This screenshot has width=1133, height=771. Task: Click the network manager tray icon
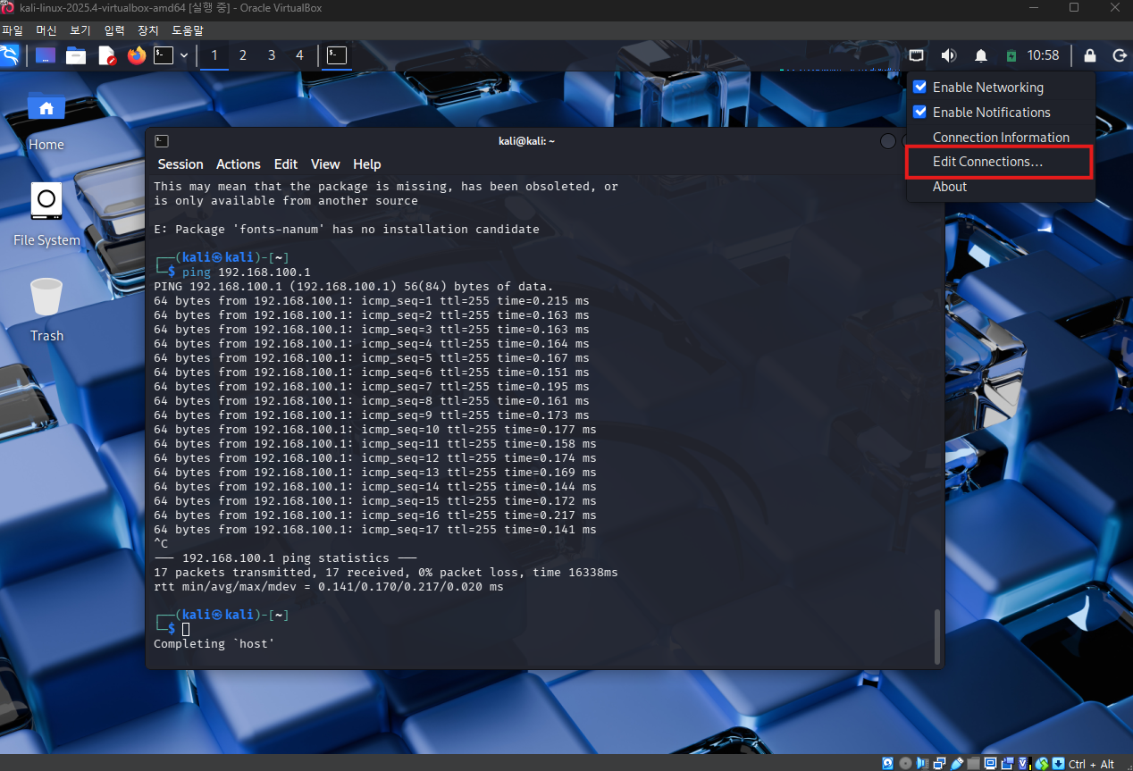[917, 55]
